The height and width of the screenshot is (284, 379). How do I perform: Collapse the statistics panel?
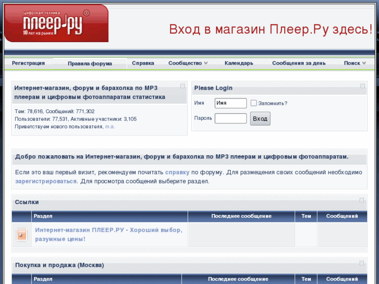pyautogui.click(x=182, y=86)
